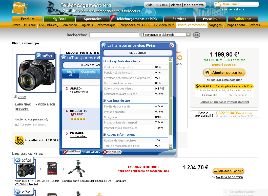Collapse the Note globale des clients section
Viewport: 268px width, 196px height.
pos(105,61)
